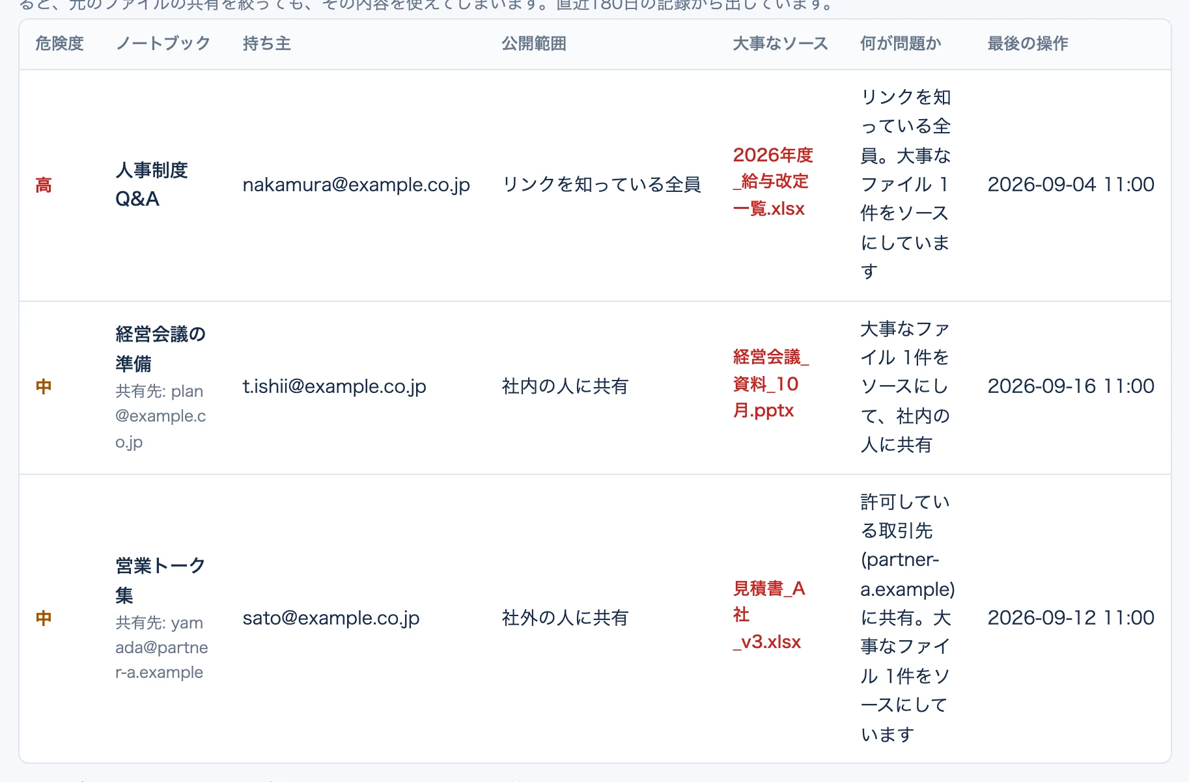The height and width of the screenshot is (782, 1189).
Task: Click the 最後の操作 column header
Action: coord(1028,44)
